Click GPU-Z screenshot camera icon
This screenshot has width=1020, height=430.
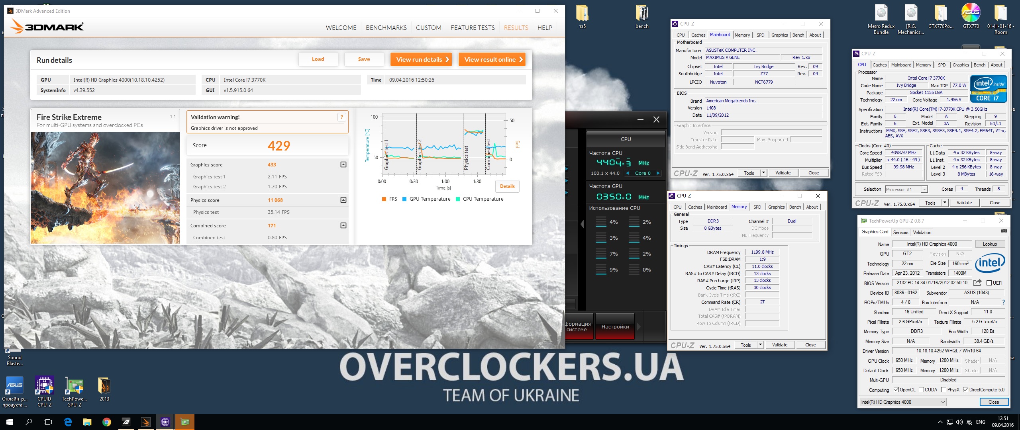click(1004, 231)
